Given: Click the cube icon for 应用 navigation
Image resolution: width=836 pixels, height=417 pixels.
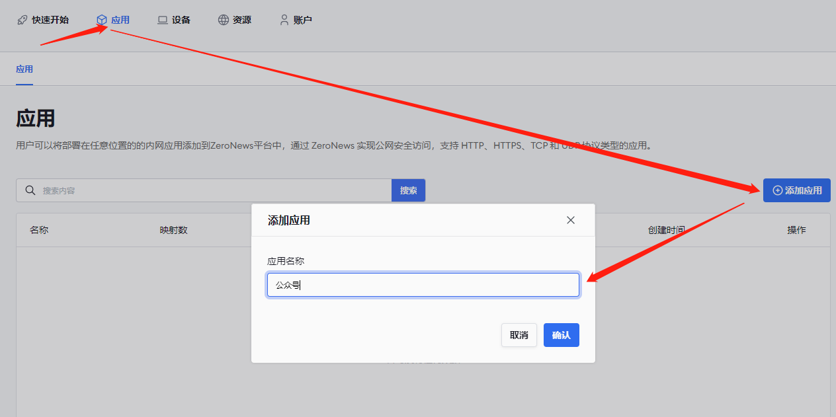Looking at the screenshot, I should [101, 20].
